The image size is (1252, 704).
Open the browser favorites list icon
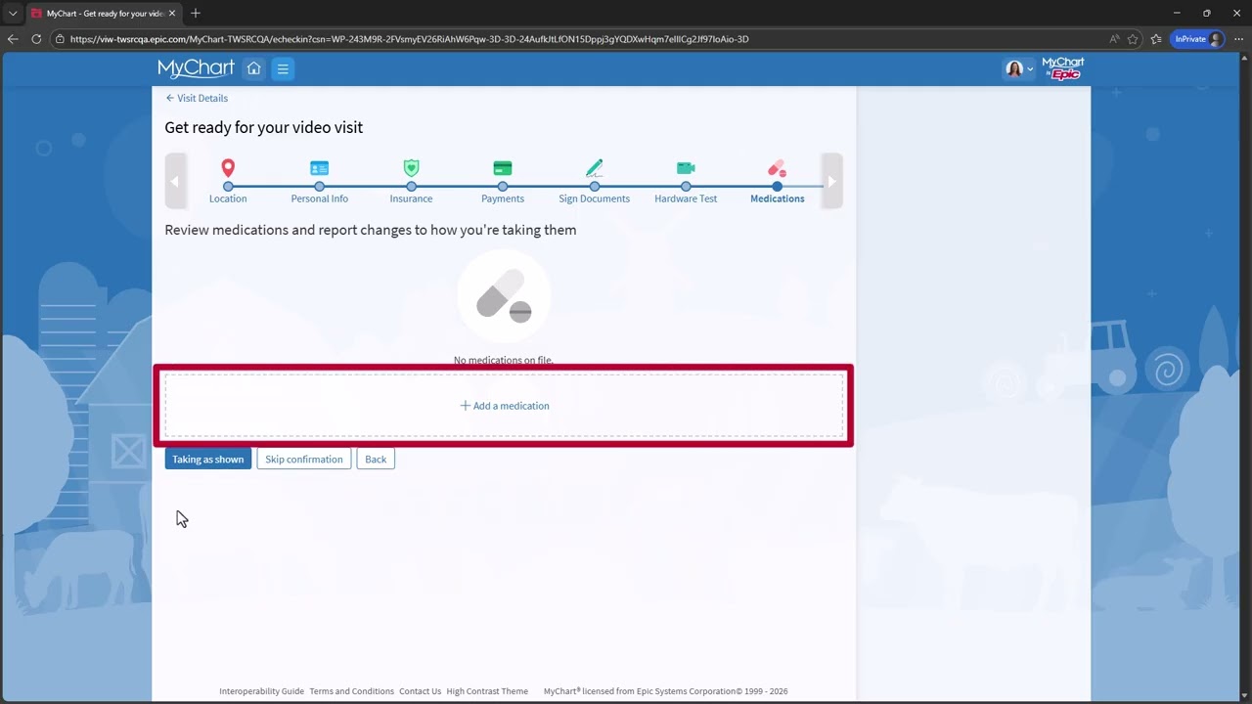[1156, 39]
